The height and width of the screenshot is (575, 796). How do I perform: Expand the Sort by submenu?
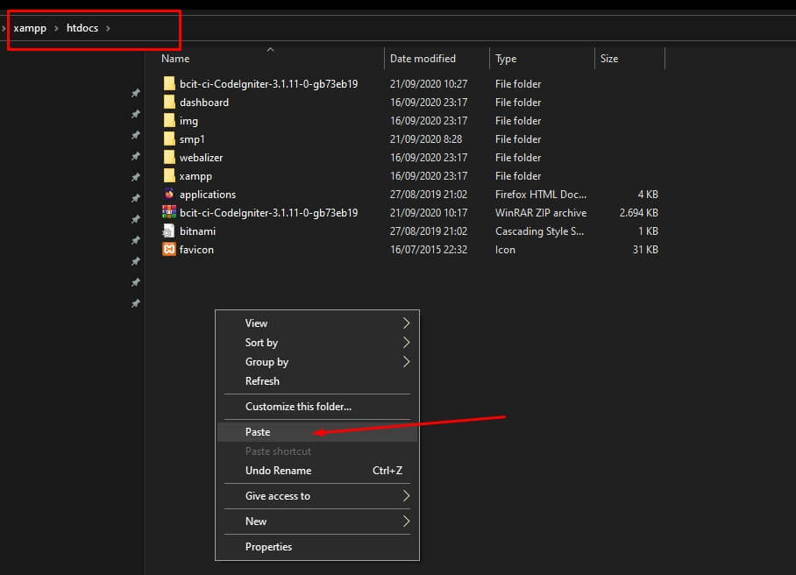(261, 343)
